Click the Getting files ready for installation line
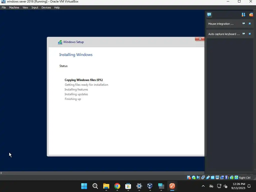256x192 pixels. tap(86, 85)
